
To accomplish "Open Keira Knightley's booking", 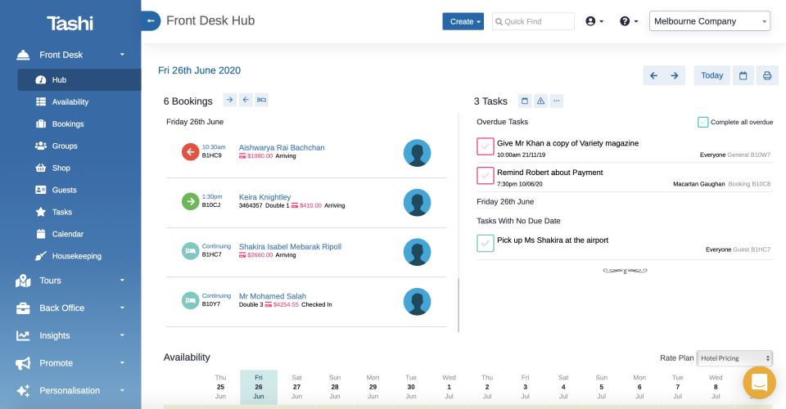I will [264, 197].
